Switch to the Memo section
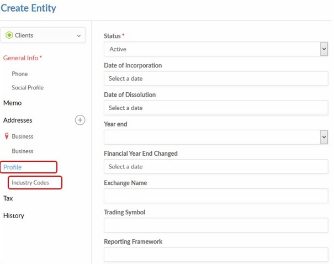The height and width of the screenshot is (264, 334). [13, 103]
